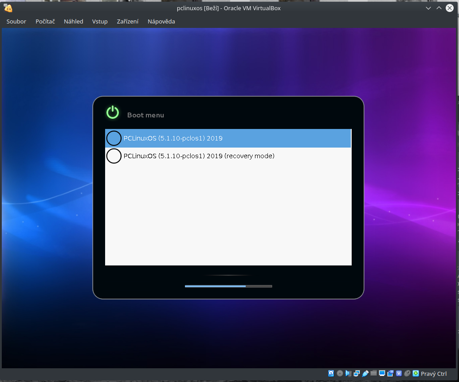Click the display status icon
The image size is (459, 382).
(x=382, y=374)
